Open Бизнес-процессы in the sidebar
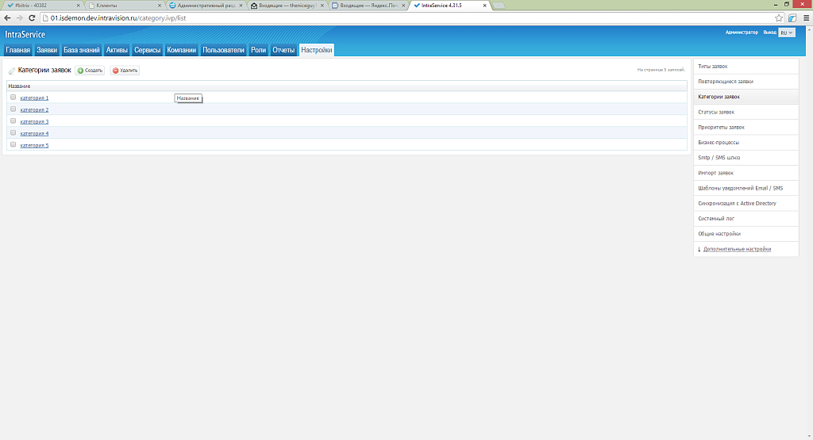The image size is (813, 440). click(746, 143)
